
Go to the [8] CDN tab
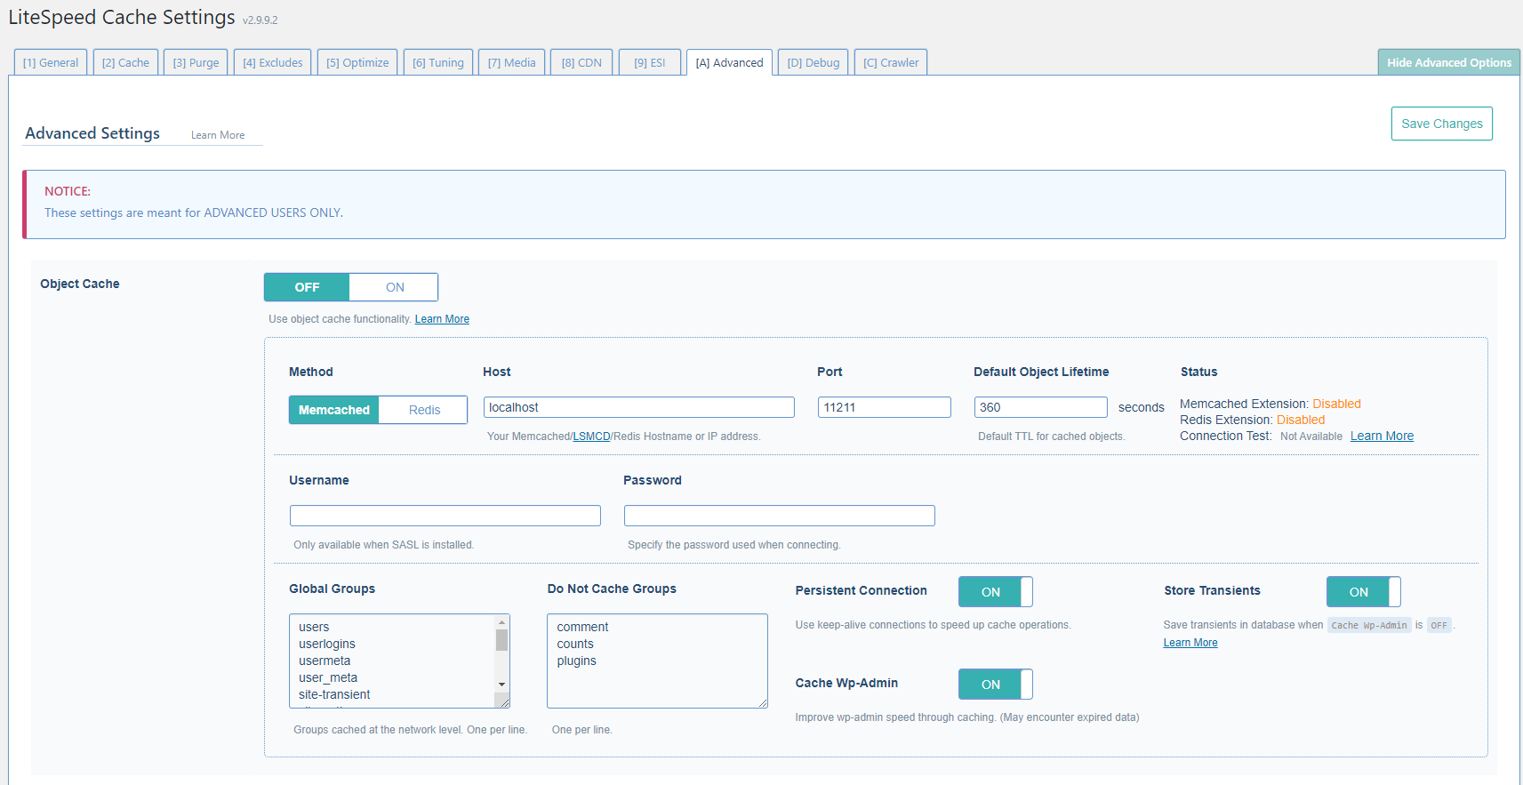[x=581, y=62]
